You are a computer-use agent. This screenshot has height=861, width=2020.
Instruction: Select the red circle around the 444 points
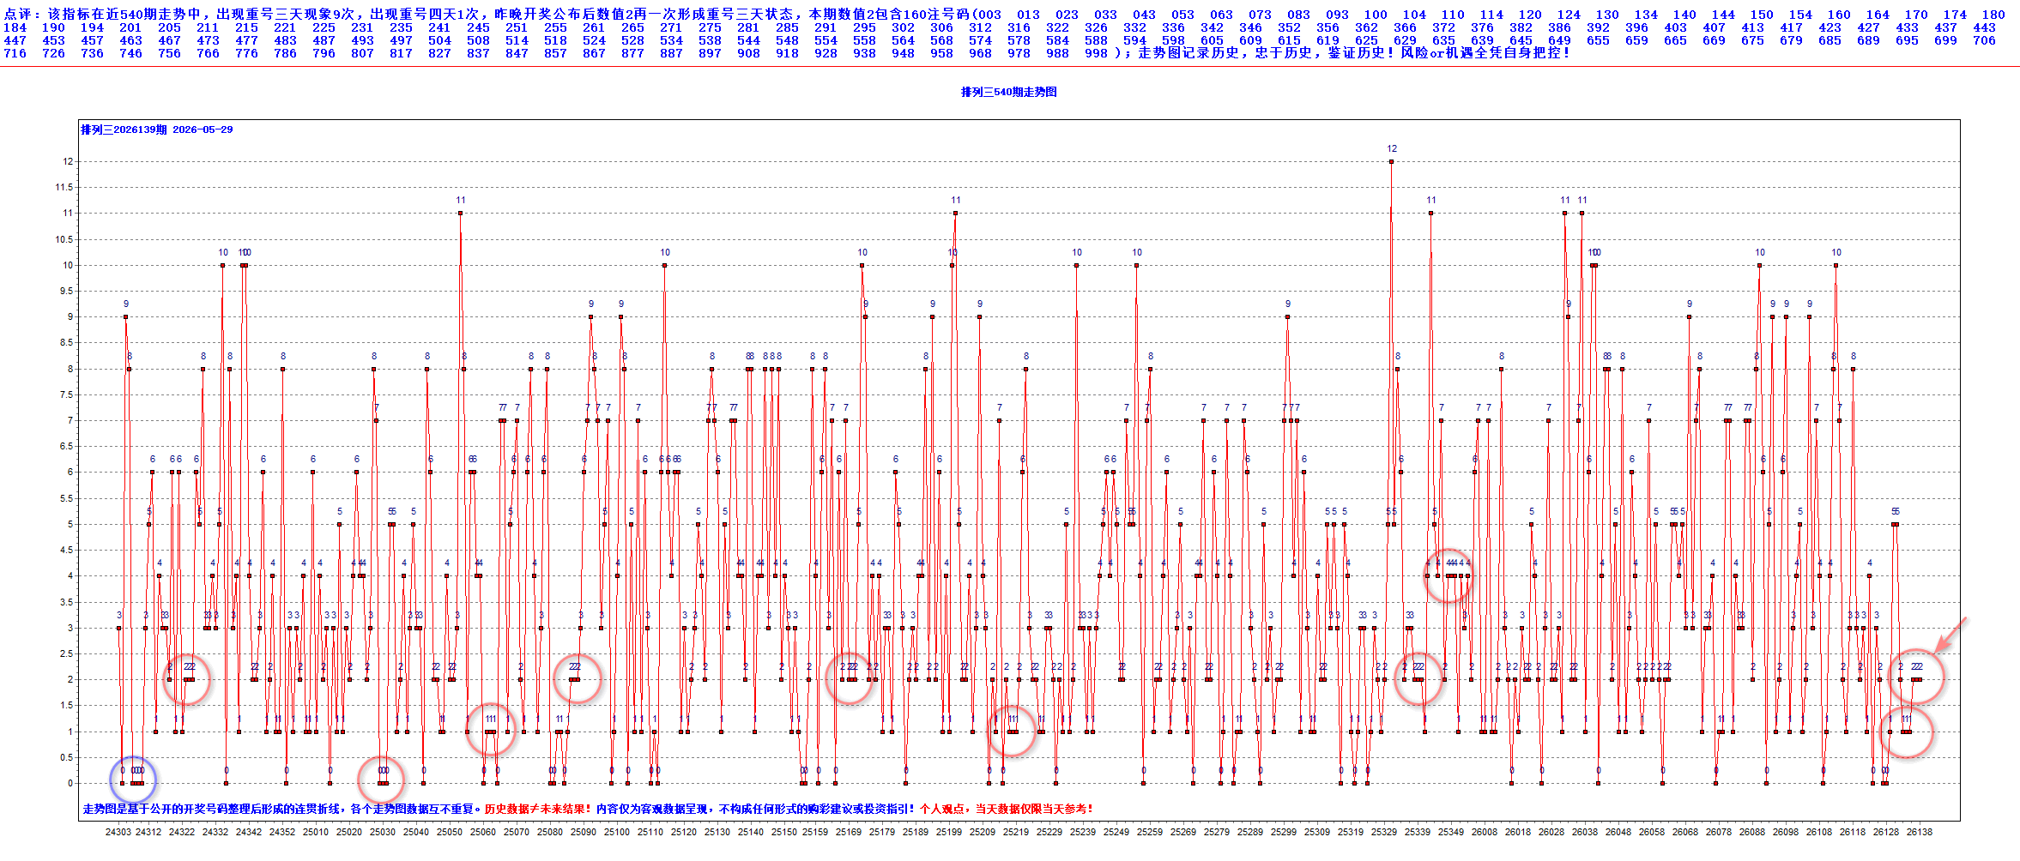click(1448, 575)
